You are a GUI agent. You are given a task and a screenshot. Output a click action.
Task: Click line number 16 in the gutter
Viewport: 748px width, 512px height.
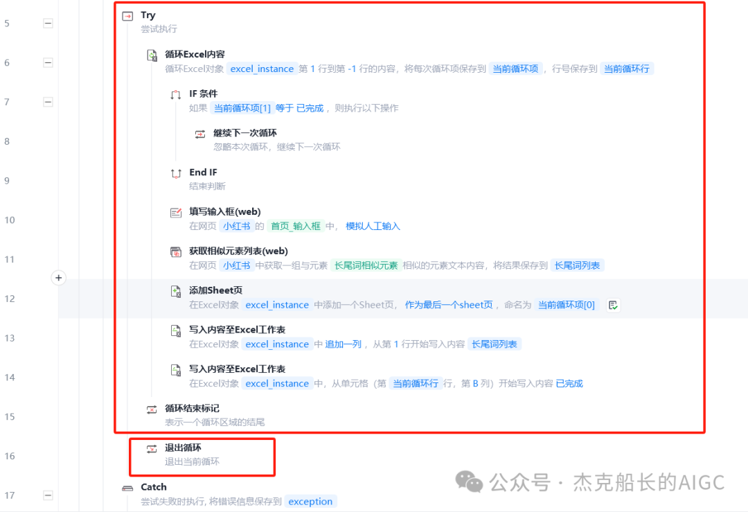click(10, 456)
